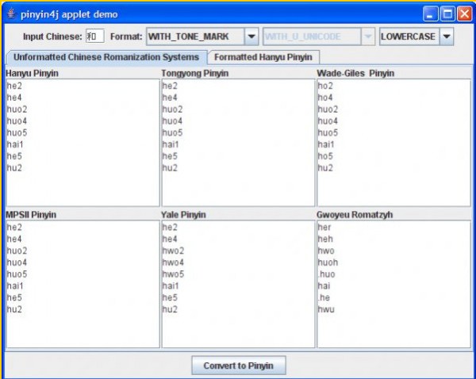Click the 'hwo2' entry in Yale Pinyin
This screenshot has width=476, height=379.
pos(173,251)
